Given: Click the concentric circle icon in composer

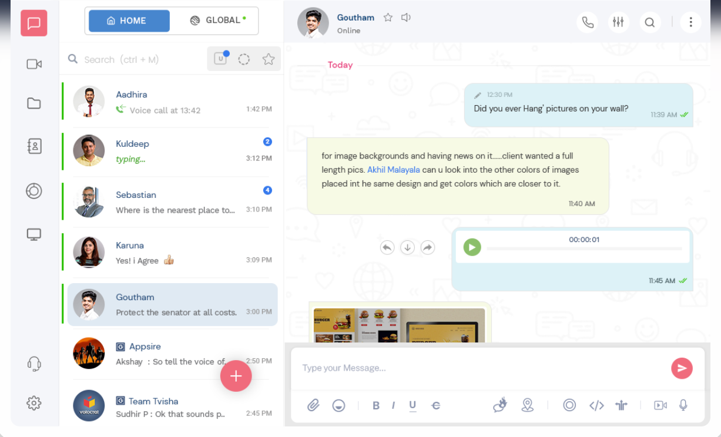Looking at the screenshot, I should 569,405.
